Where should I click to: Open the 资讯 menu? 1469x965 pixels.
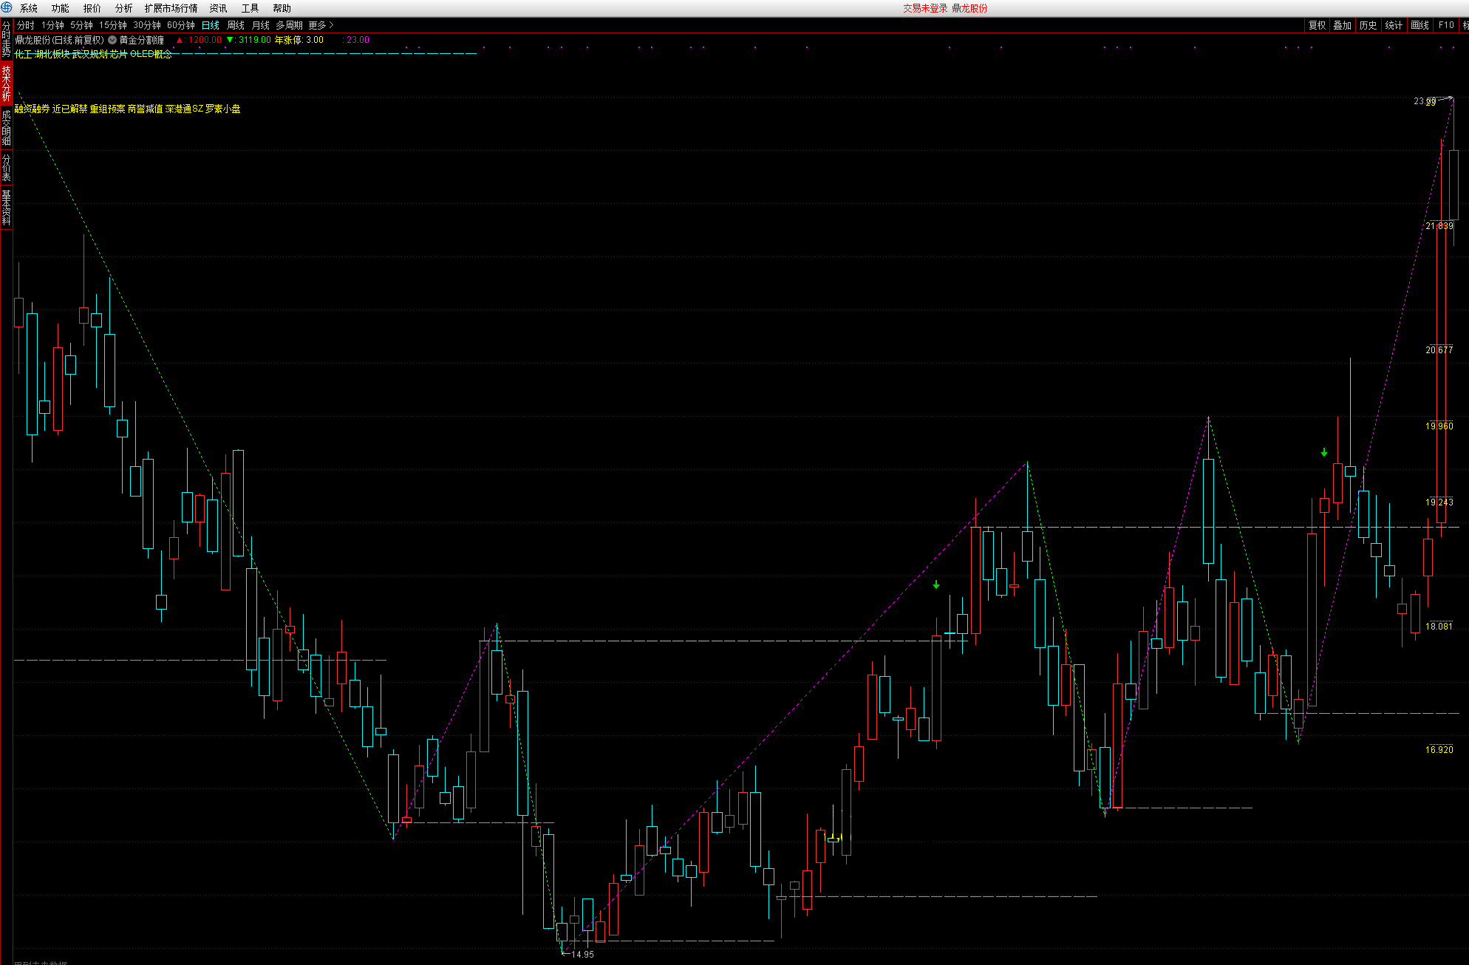click(x=219, y=8)
